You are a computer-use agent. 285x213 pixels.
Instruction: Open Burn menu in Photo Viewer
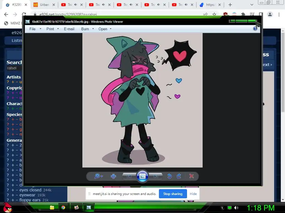point(85,29)
